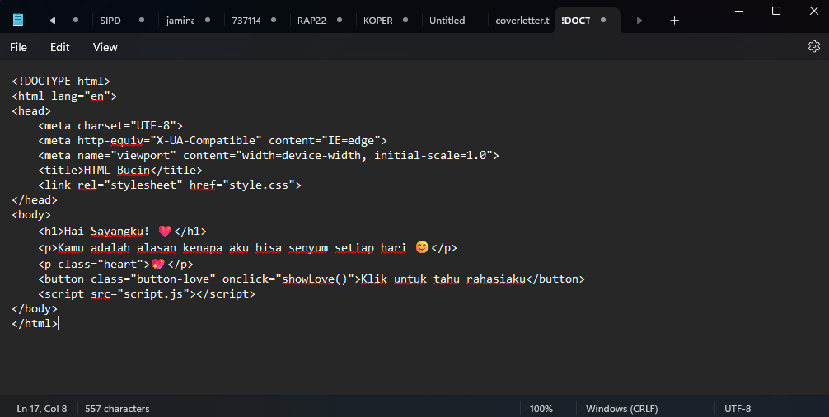Click 'Klik untuk tahu rahasiaku' button text
Viewport: 829px width, 417px height.
[443, 279]
